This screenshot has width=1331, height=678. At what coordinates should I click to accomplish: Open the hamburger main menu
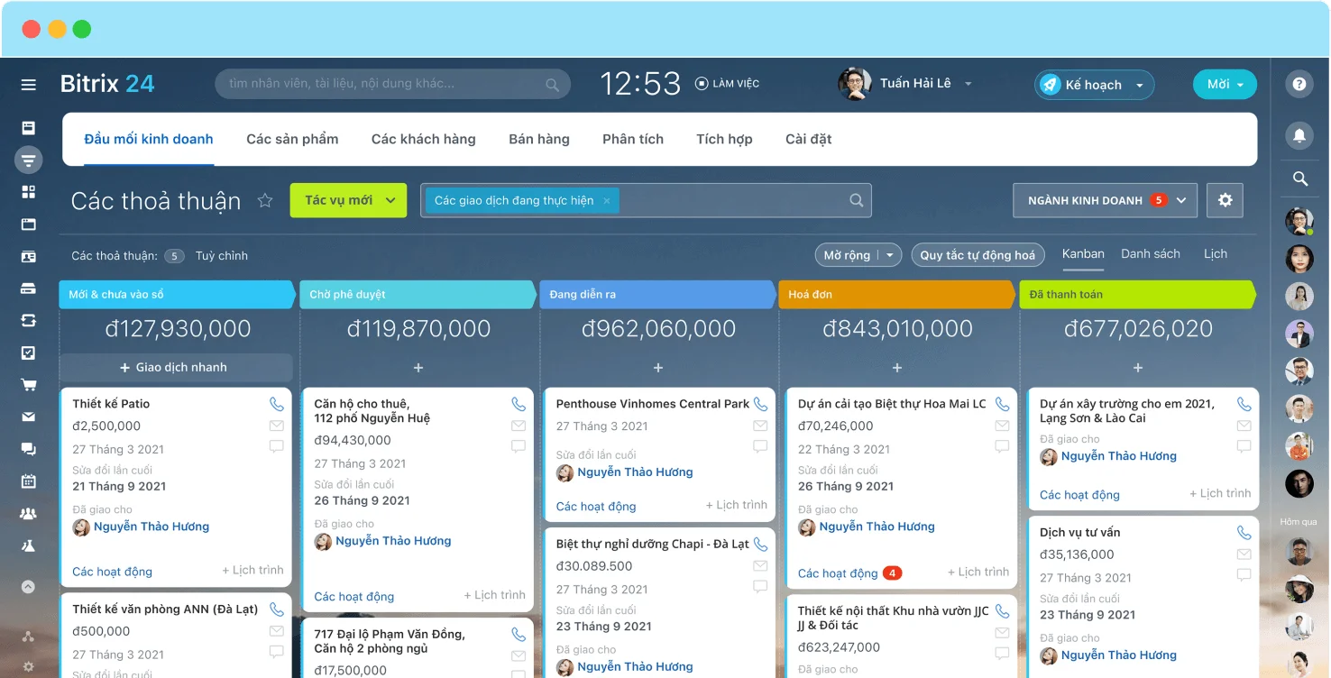(29, 85)
